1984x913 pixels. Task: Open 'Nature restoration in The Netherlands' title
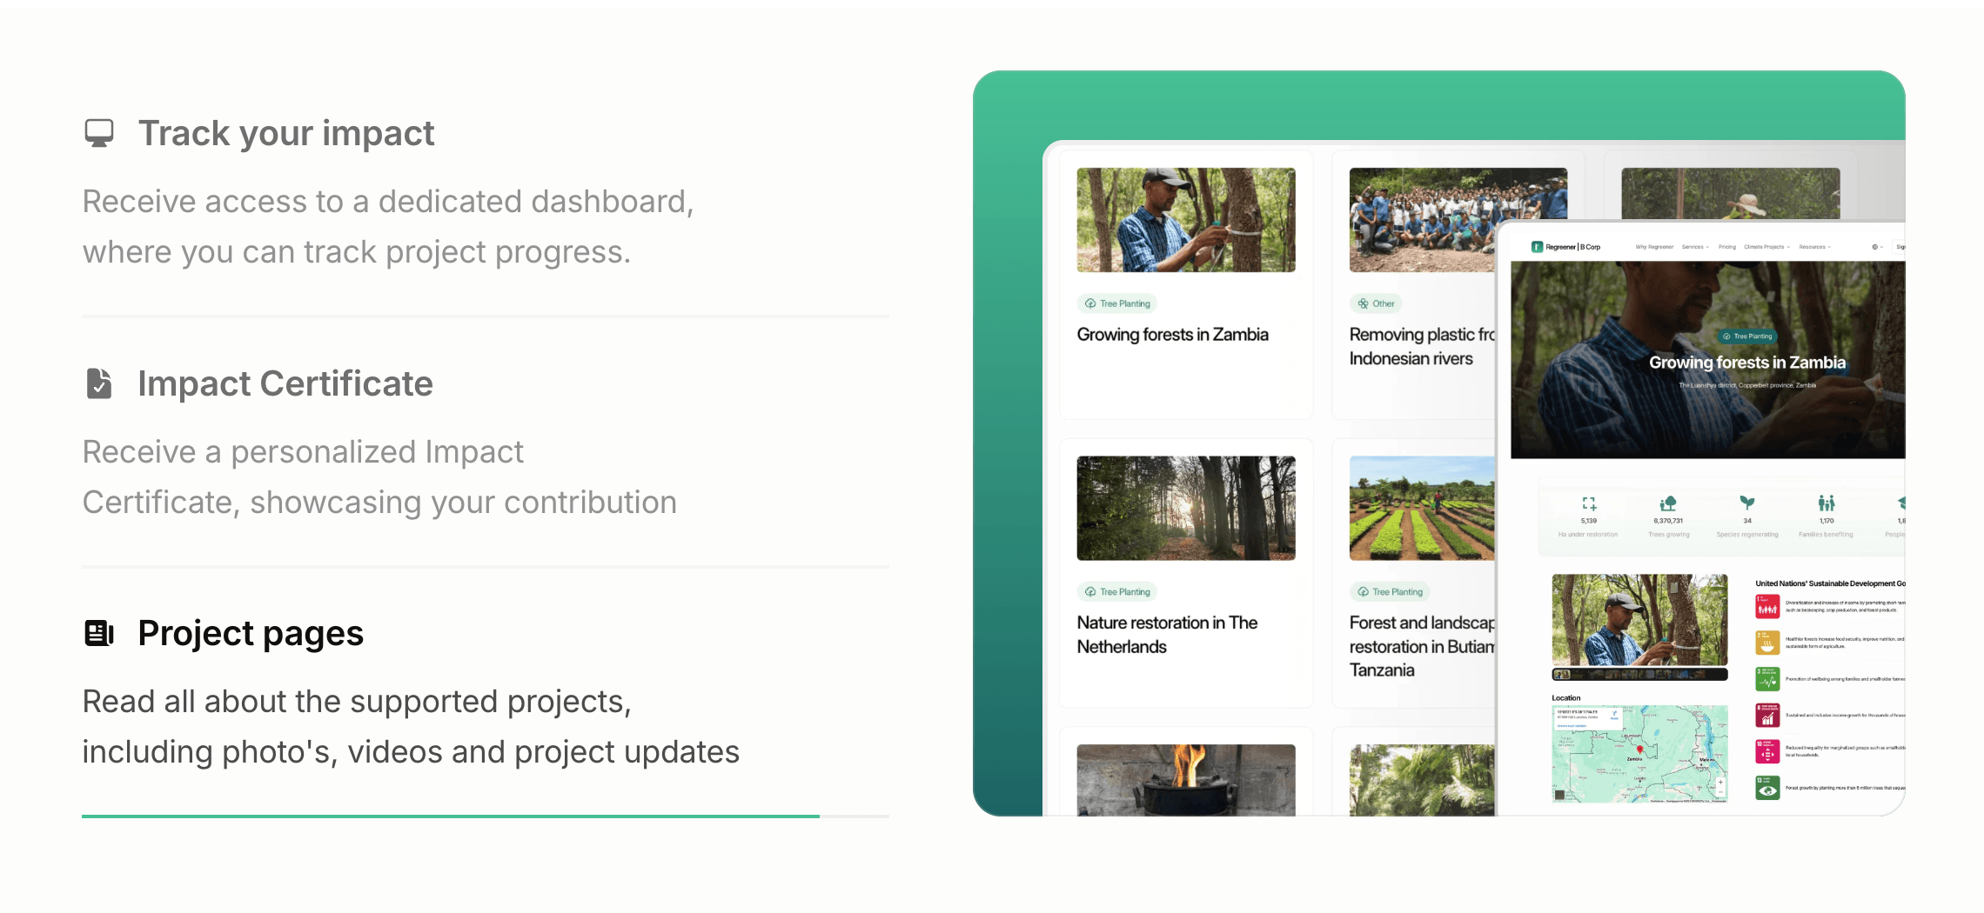1167,635
